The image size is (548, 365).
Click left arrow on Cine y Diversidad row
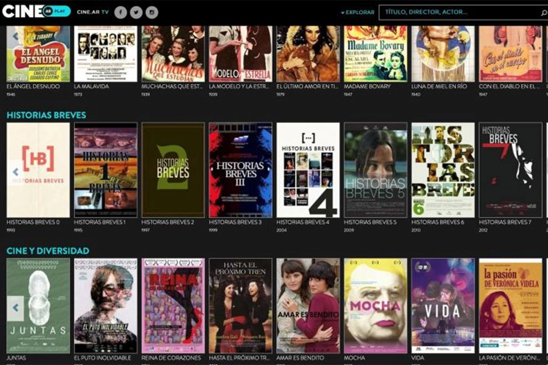click(16, 308)
